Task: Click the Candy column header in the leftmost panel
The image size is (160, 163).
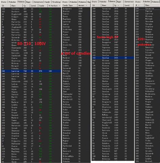Action: point(43,5)
